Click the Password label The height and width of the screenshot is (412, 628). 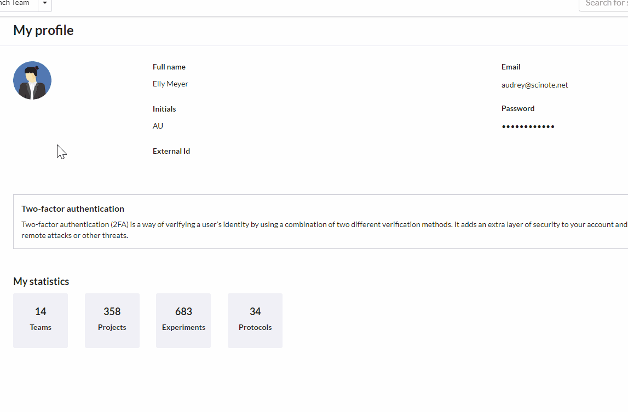click(x=517, y=108)
